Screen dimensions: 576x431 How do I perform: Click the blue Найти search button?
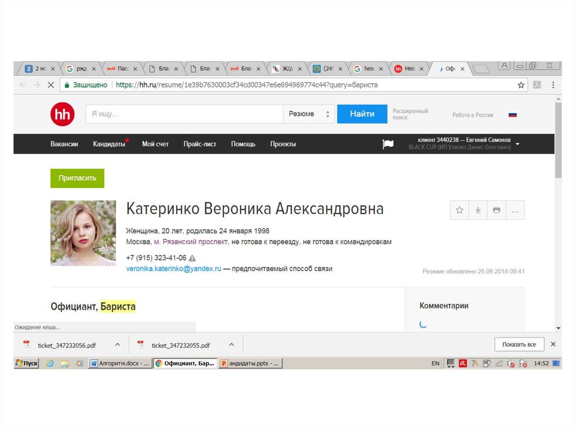point(362,114)
